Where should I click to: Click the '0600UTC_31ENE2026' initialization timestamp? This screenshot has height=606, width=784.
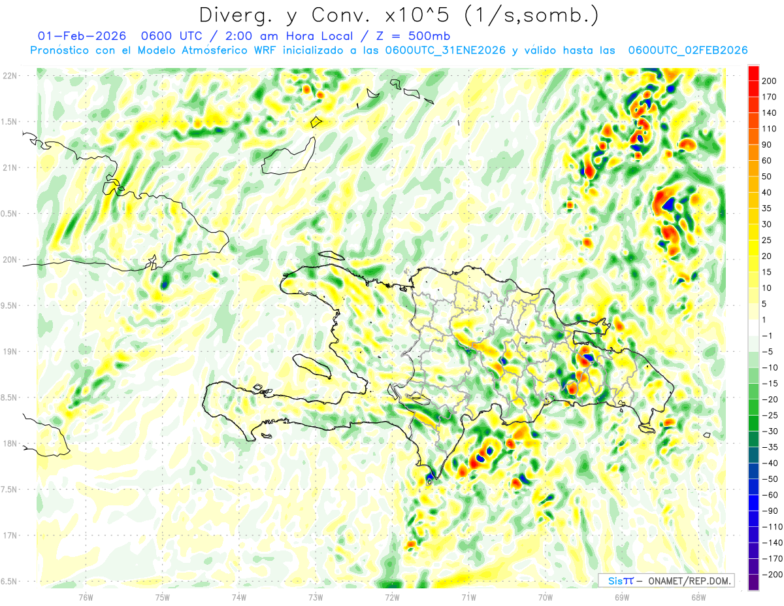pos(446,50)
